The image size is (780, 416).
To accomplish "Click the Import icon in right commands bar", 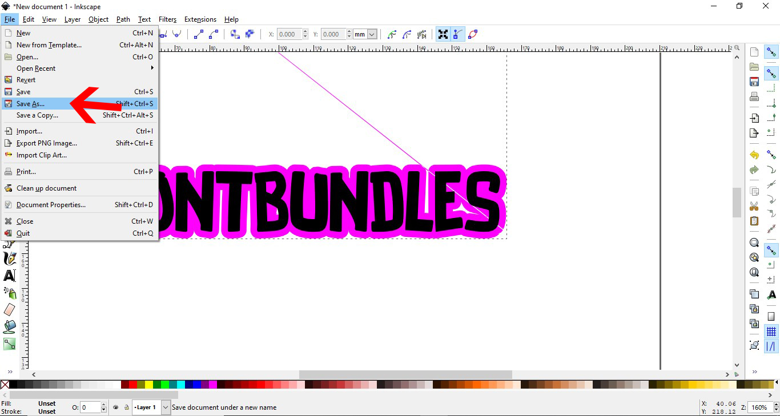I will 754,118.
